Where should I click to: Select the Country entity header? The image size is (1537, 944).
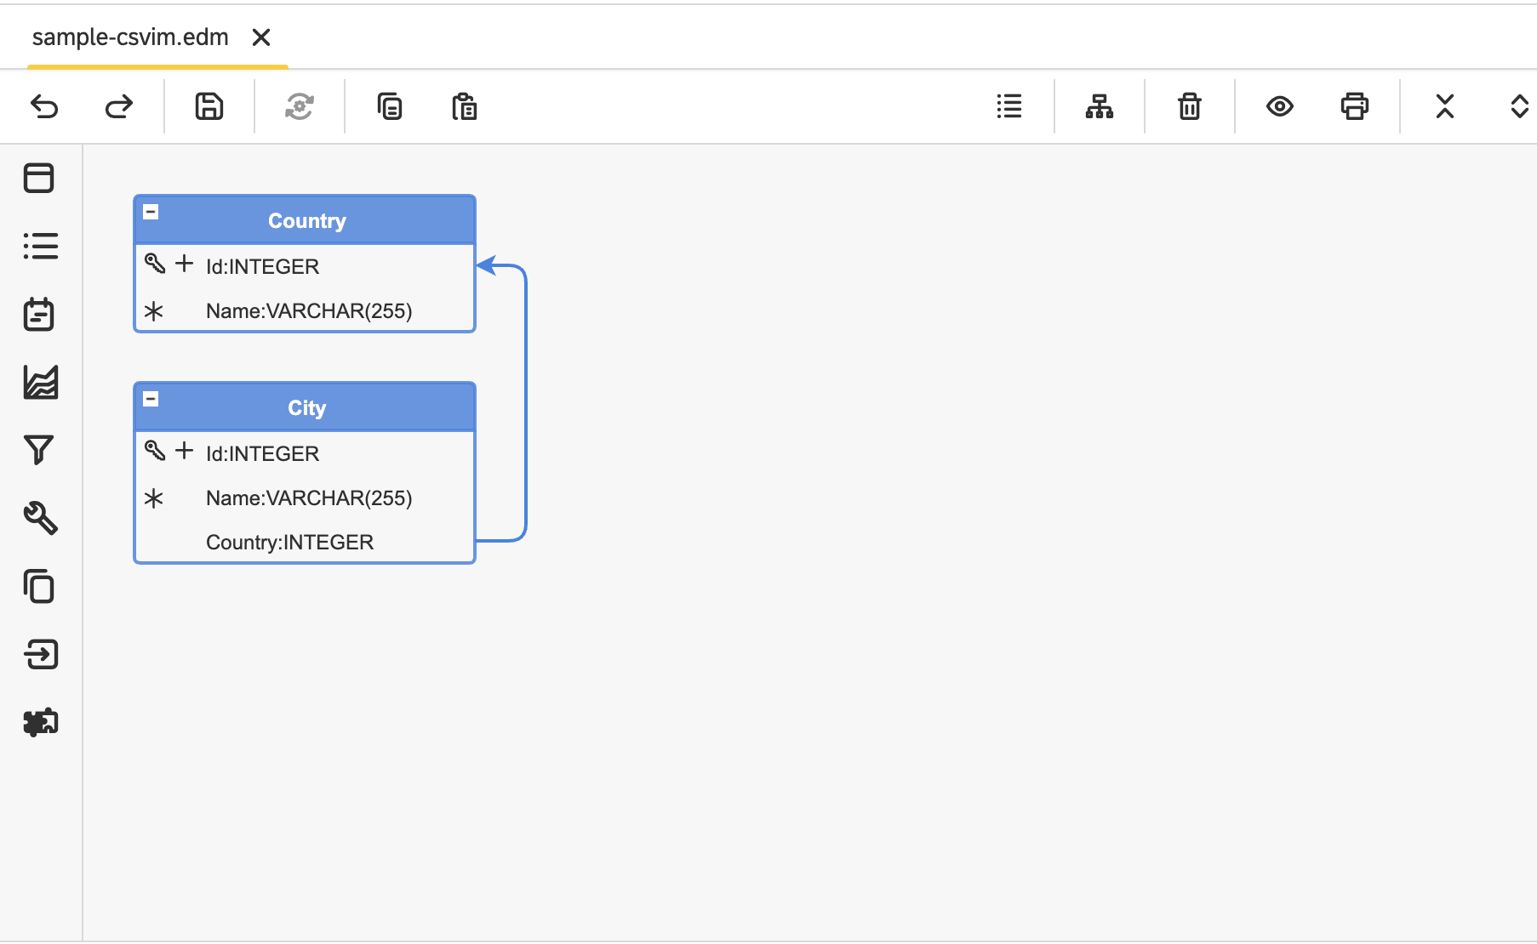[305, 220]
